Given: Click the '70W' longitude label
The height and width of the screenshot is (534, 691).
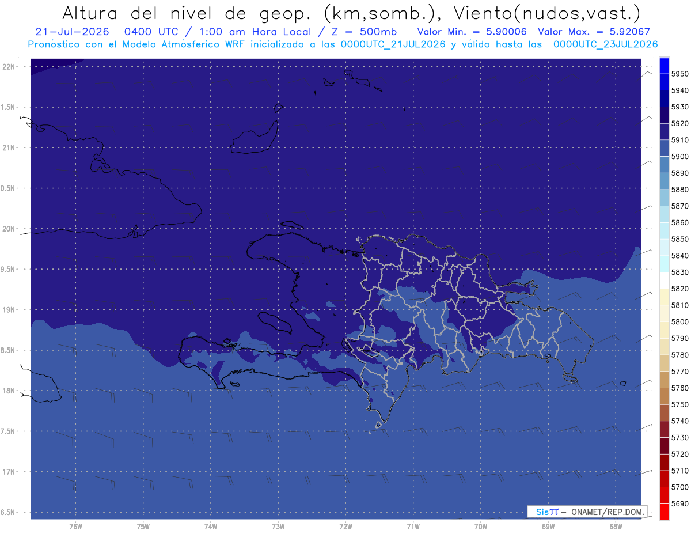Looking at the screenshot, I should [481, 526].
